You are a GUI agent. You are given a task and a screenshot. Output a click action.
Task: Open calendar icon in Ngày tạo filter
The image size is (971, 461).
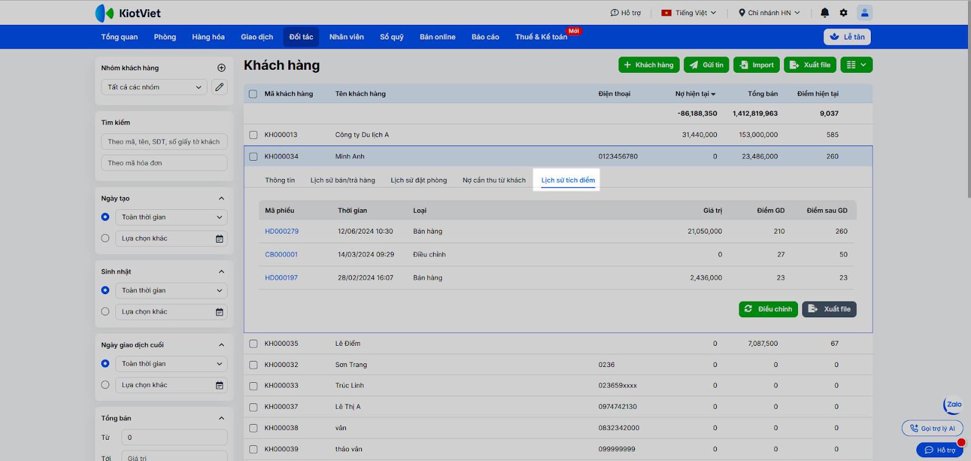[x=220, y=239]
